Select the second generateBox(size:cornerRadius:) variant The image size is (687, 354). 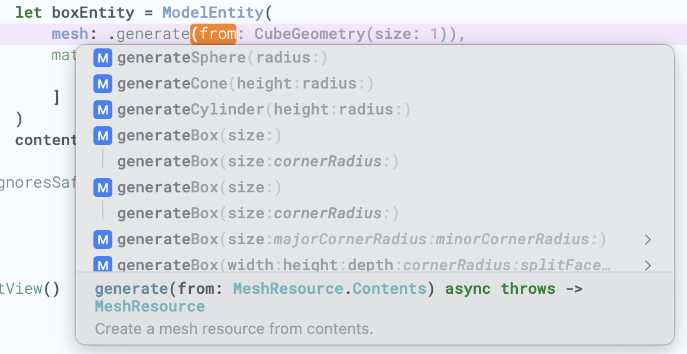pyautogui.click(x=258, y=214)
